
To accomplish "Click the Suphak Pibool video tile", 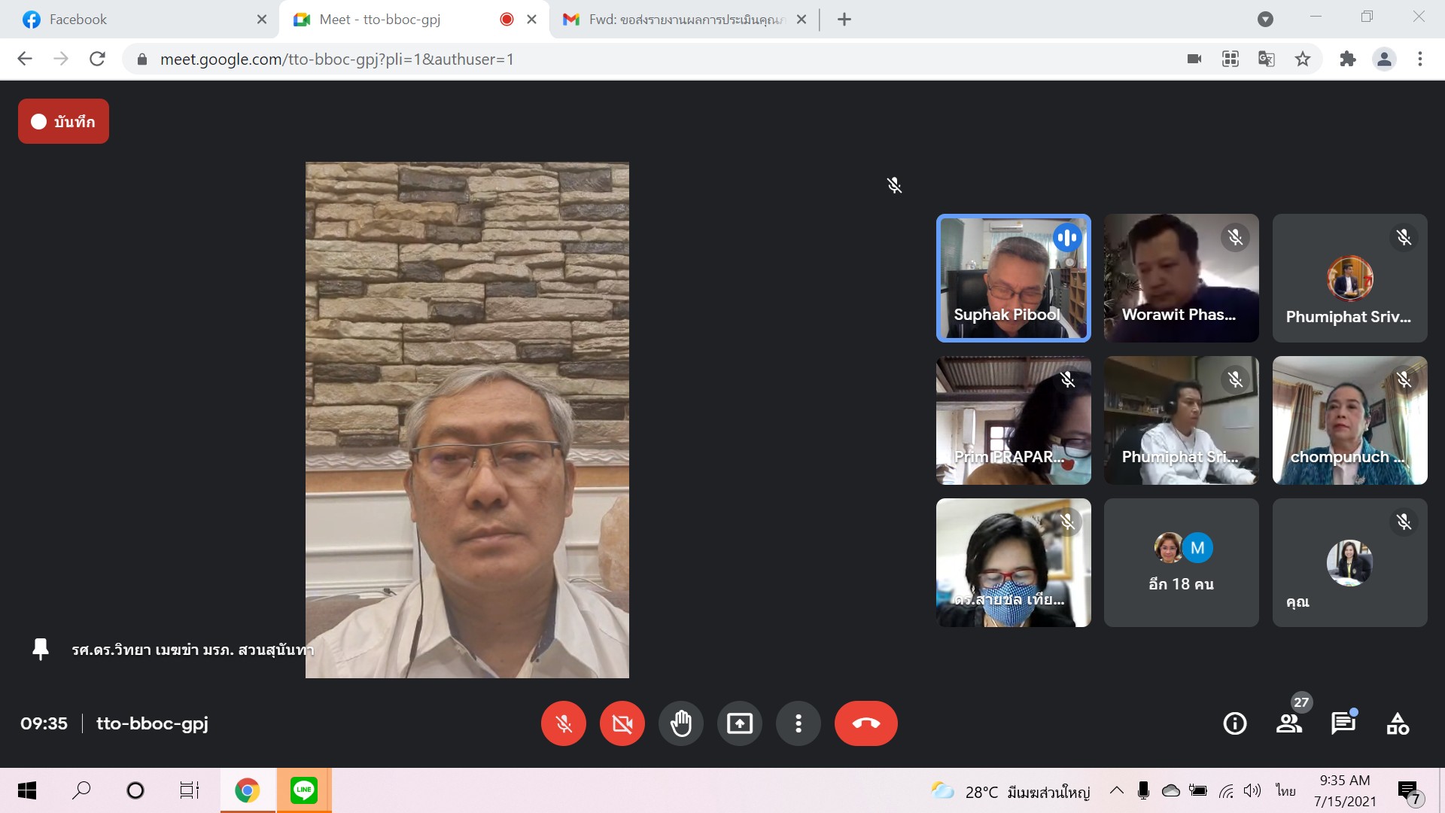I will tap(1013, 278).
